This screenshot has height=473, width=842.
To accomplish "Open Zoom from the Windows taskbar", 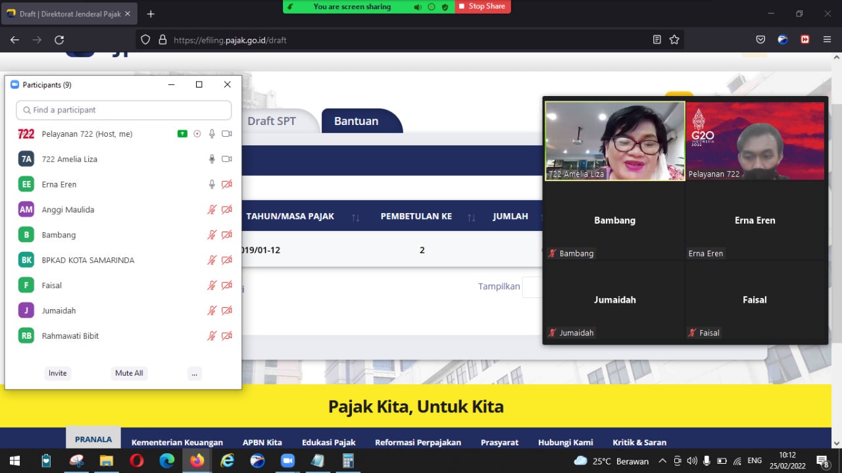I will click(x=287, y=461).
